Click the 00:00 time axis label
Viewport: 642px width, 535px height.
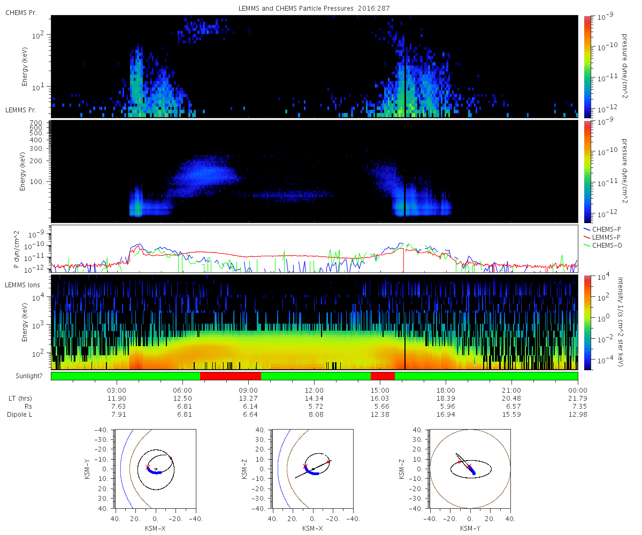[578, 390]
